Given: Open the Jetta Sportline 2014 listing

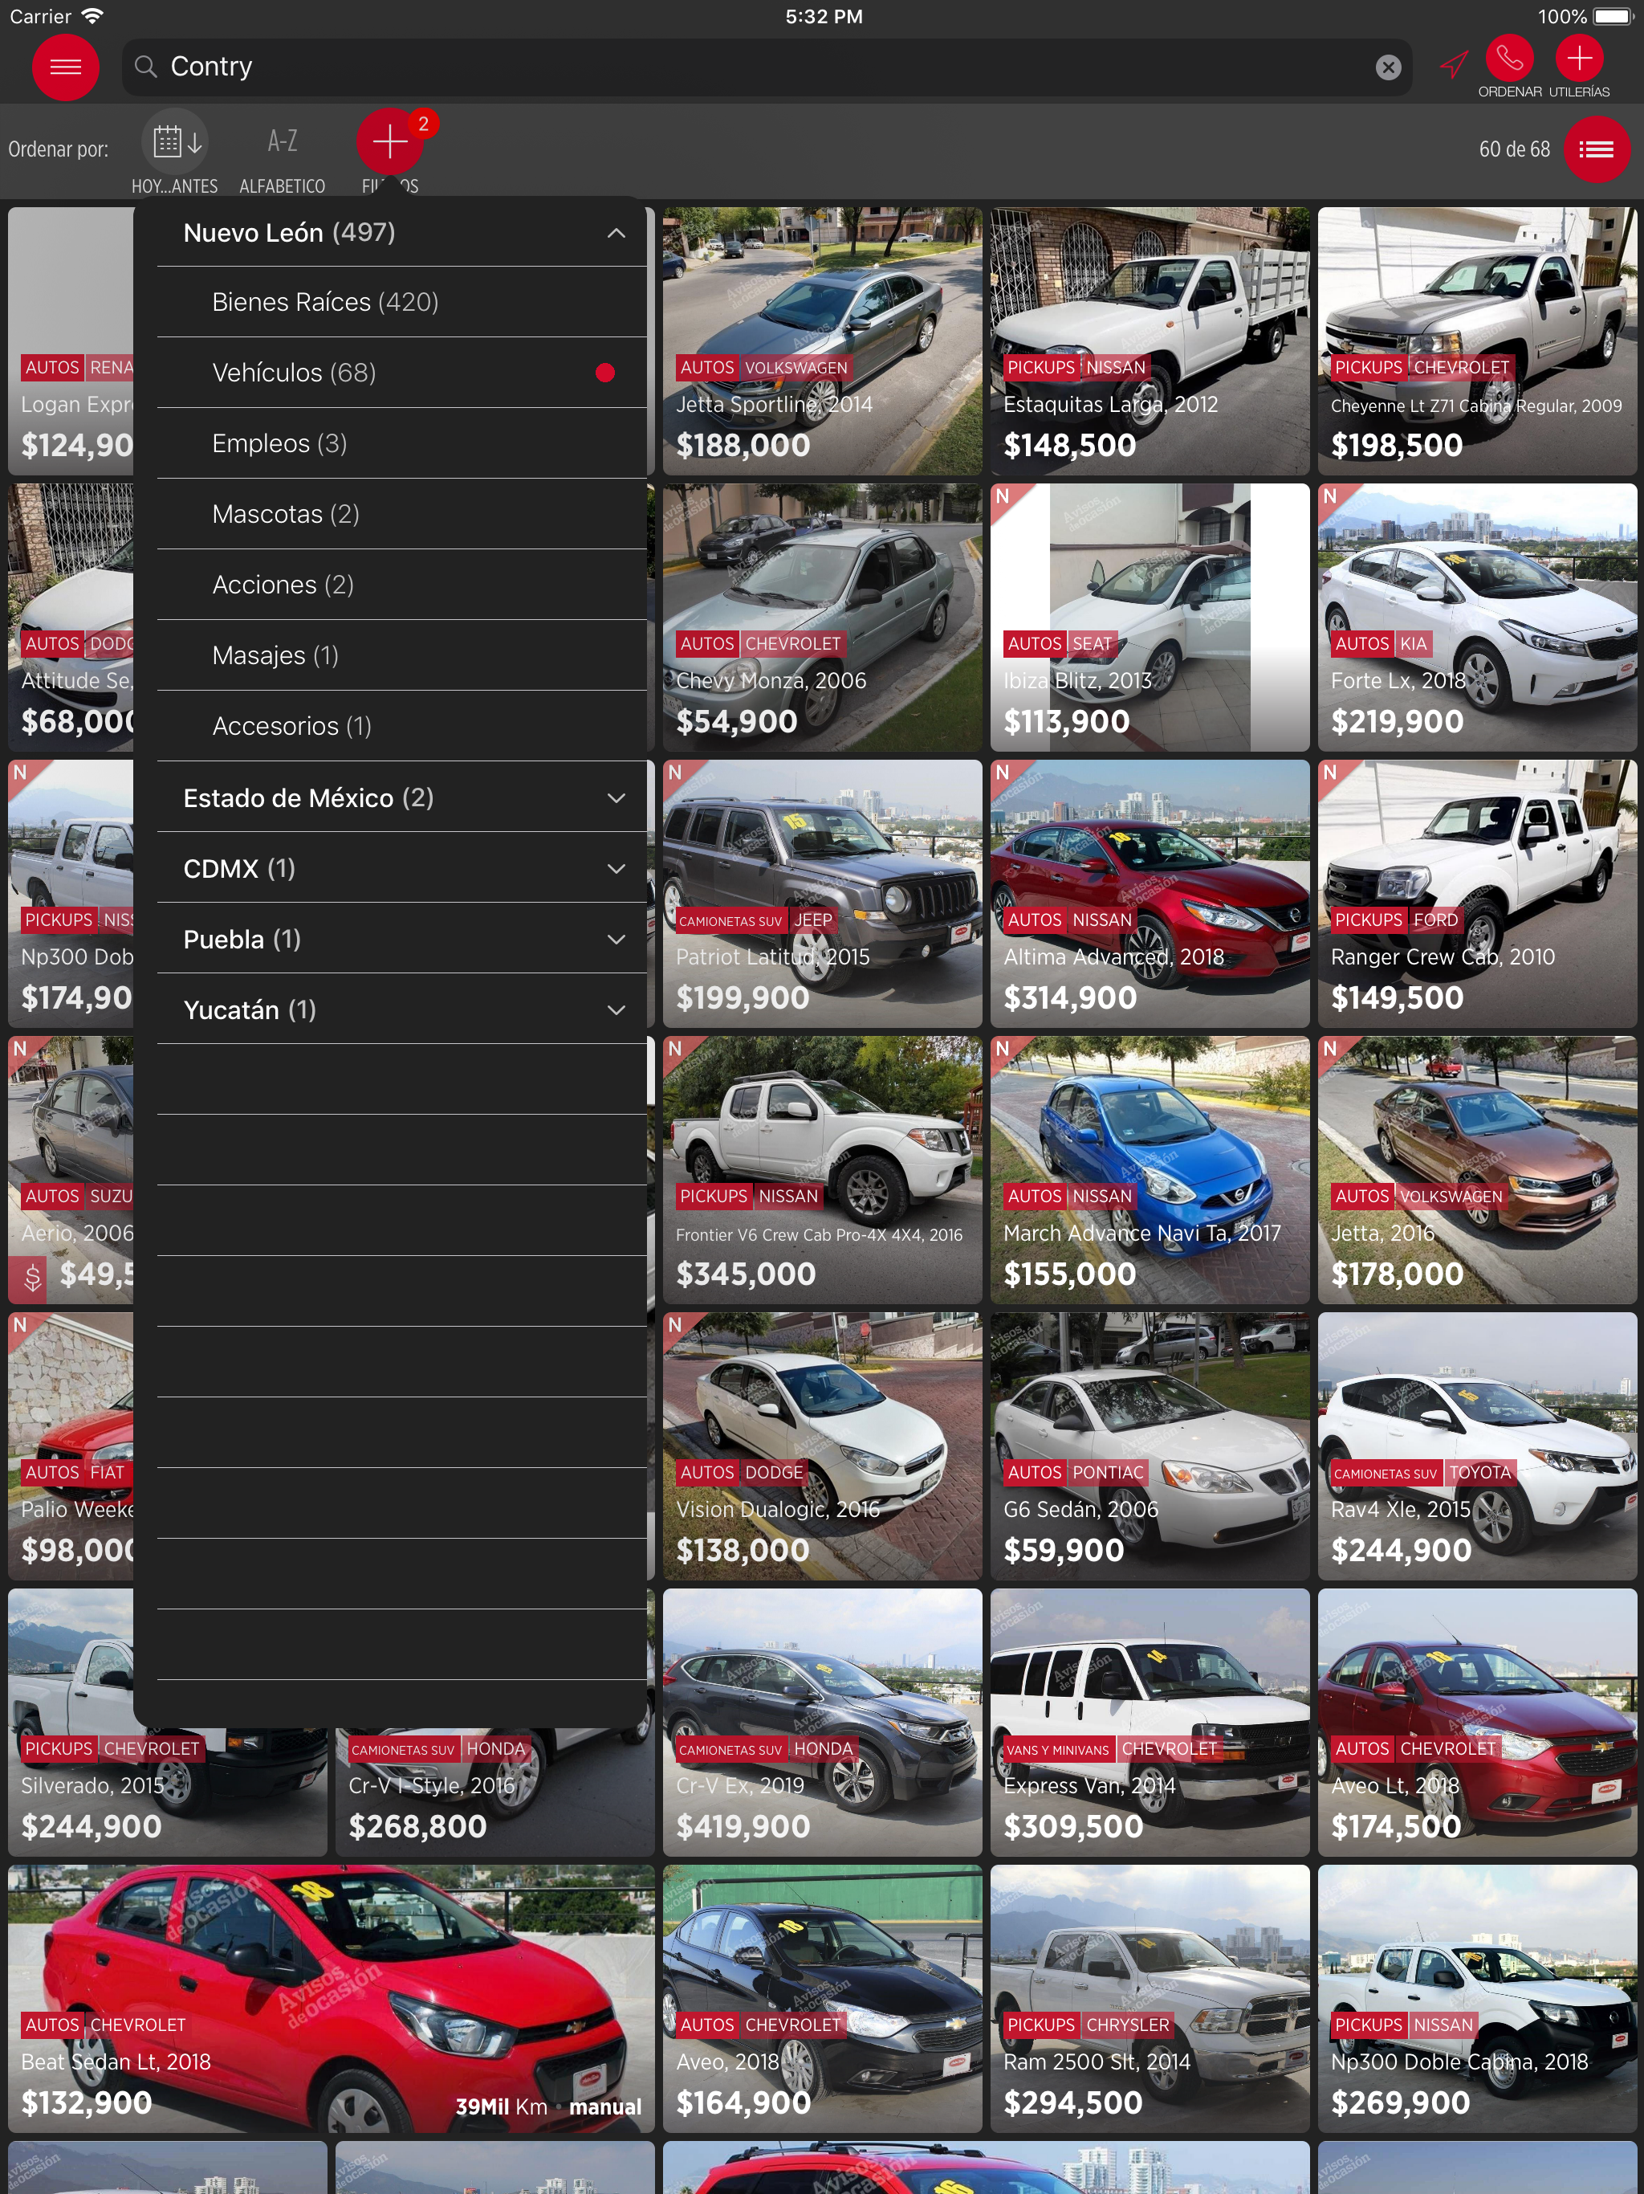Looking at the screenshot, I should pyautogui.click(x=822, y=341).
